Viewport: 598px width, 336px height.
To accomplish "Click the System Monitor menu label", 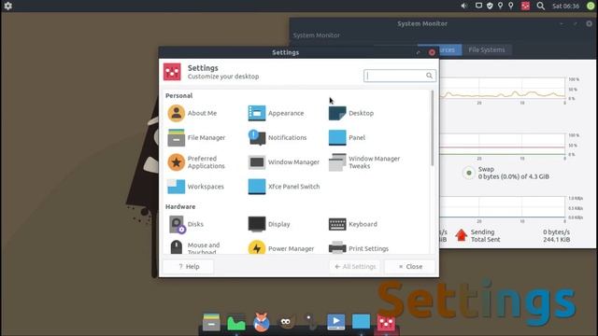I will click(316, 35).
